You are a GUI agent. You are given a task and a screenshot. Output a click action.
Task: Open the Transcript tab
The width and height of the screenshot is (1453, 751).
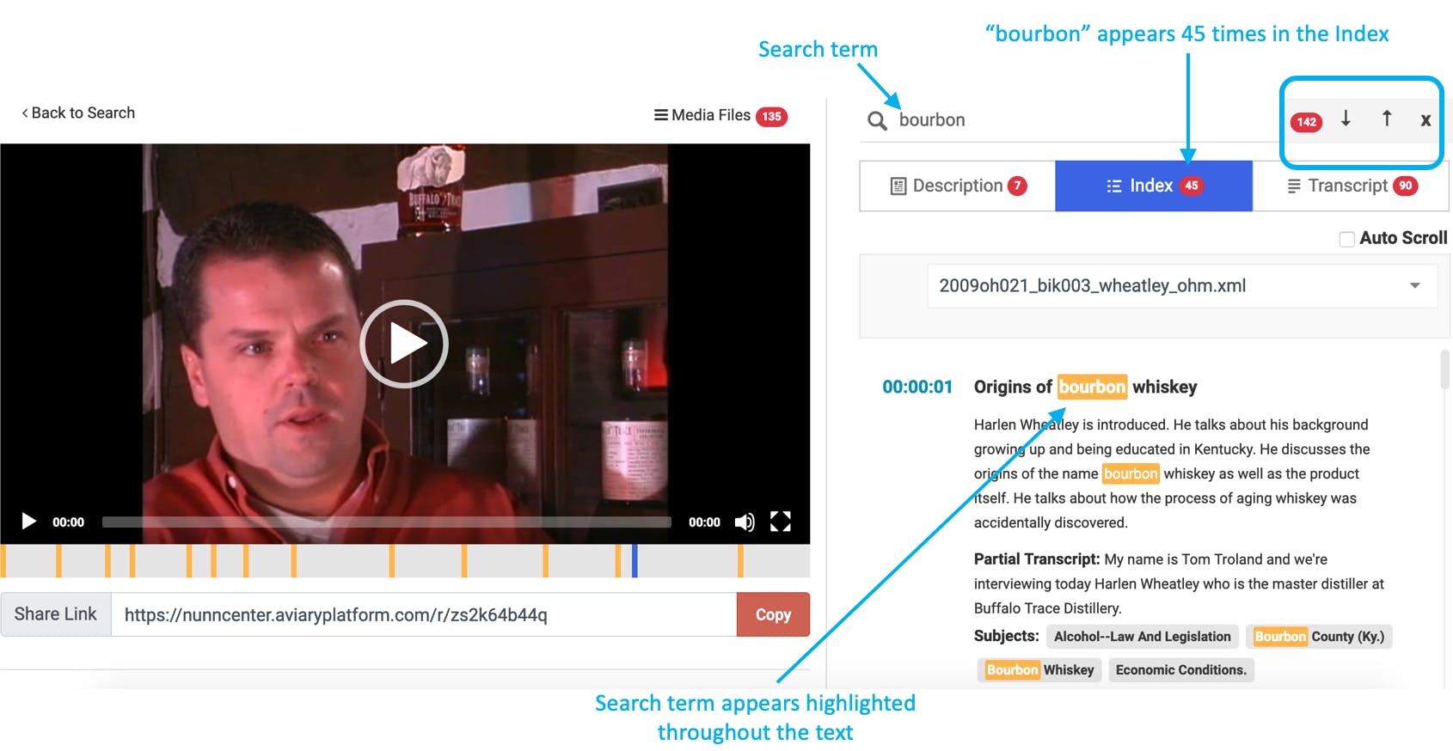tap(1351, 186)
